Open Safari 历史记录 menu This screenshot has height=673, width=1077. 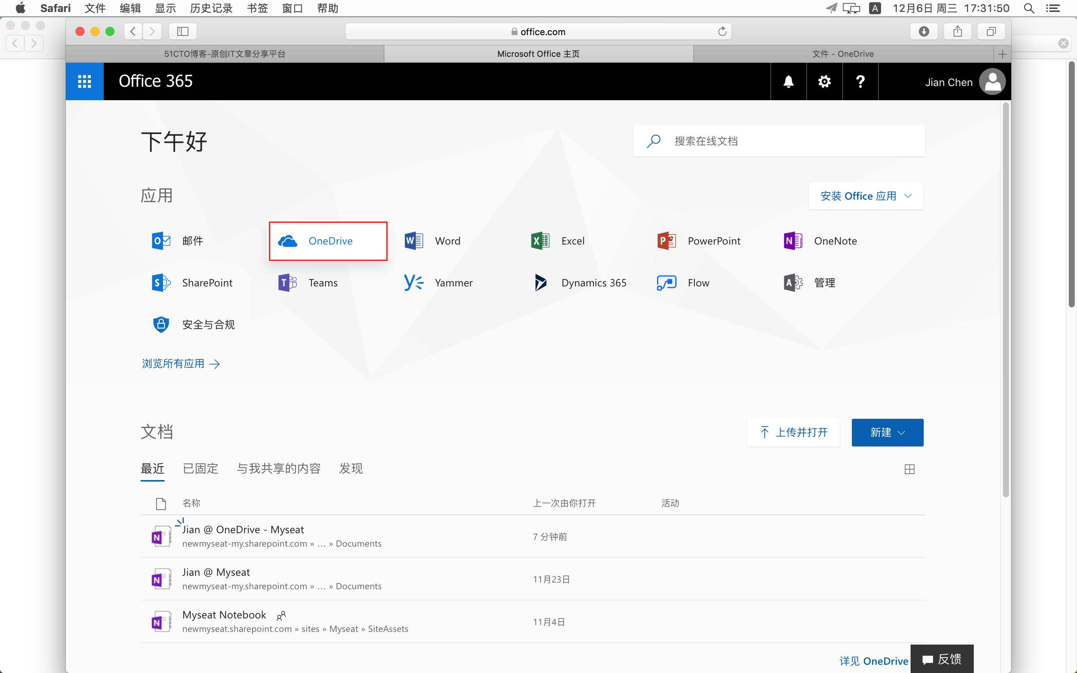pyautogui.click(x=211, y=8)
